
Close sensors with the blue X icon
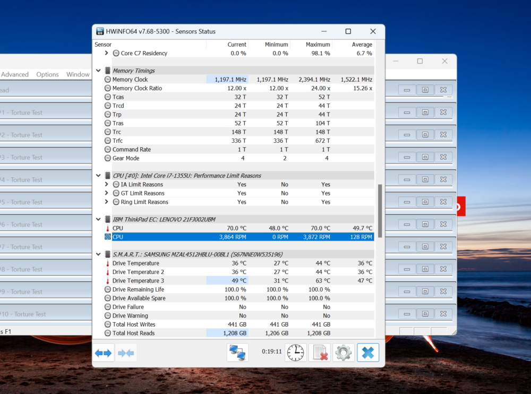click(367, 352)
